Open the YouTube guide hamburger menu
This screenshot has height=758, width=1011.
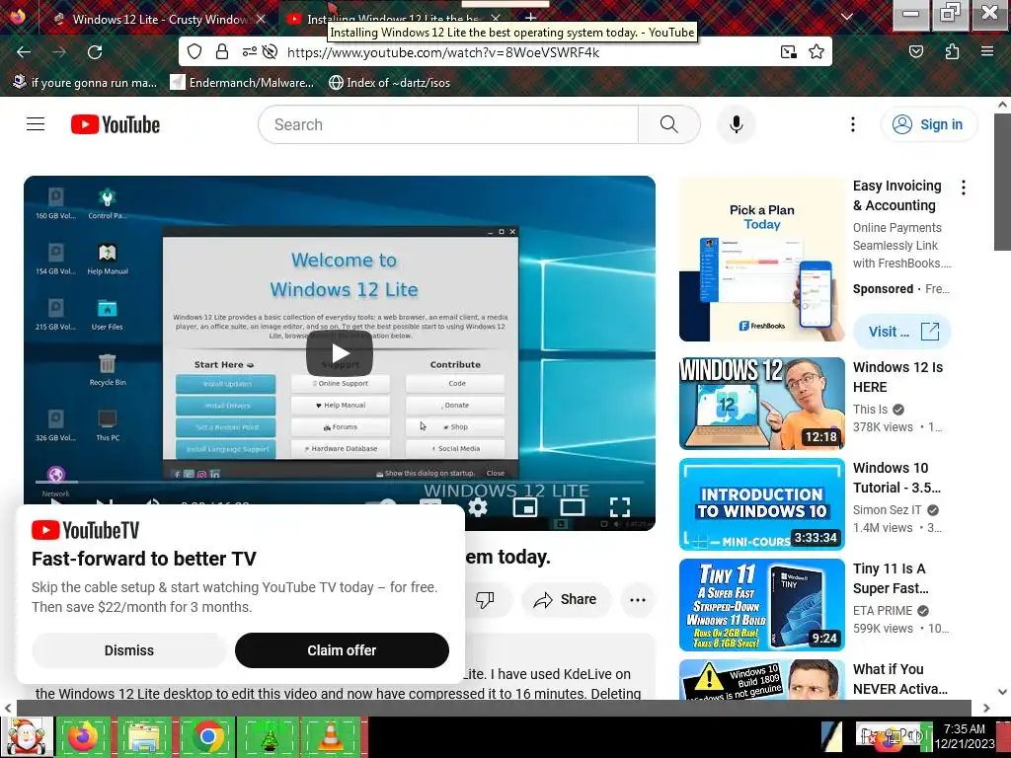(36, 123)
